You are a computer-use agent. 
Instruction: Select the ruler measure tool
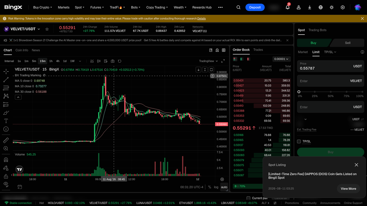tap(6, 140)
